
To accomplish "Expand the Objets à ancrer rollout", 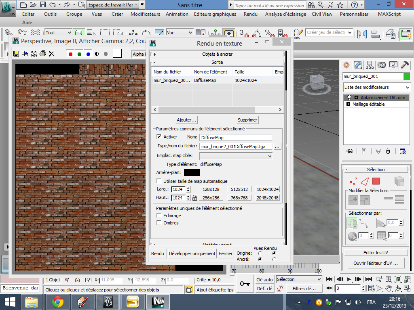I will click(x=217, y=54).
